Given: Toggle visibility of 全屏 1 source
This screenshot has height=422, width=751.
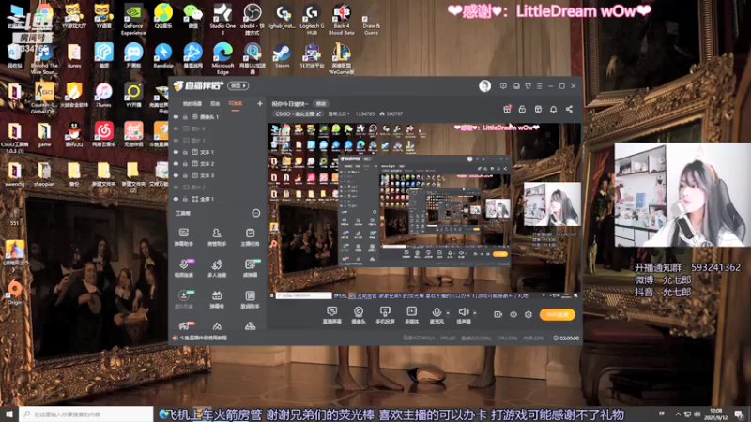Looking at the screenshot, I should coord(176,199).
